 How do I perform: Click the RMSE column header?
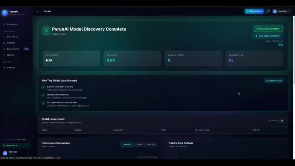pyautogui.click(x=163, y=130)
